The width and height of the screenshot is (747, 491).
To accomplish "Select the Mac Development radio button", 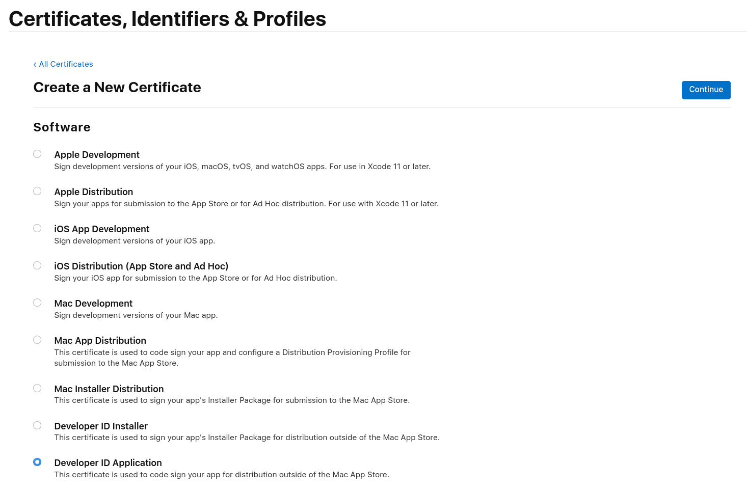I will pyautogui.click(x=37, y=303).
